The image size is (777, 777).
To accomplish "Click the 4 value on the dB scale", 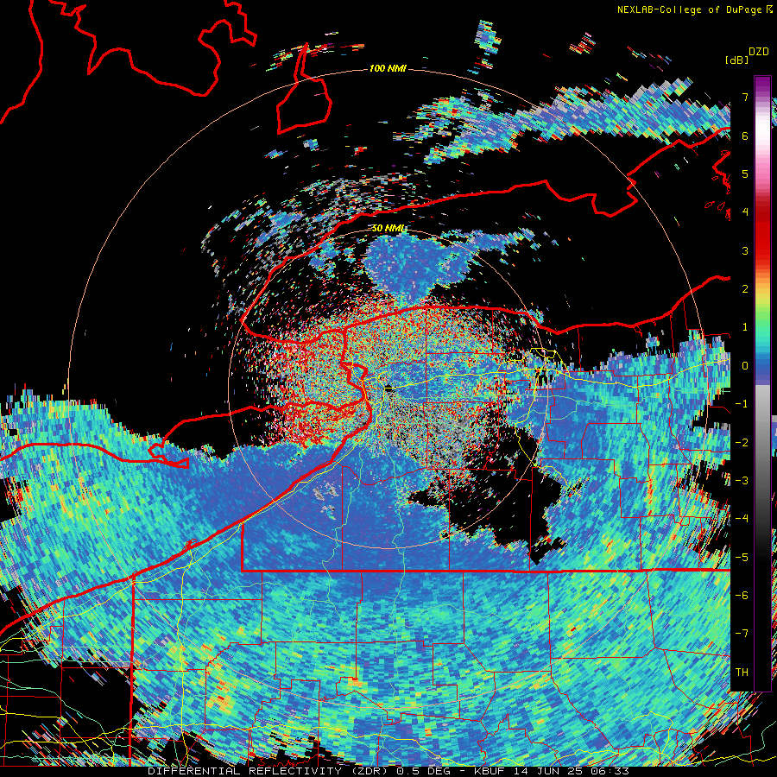I will 745,212.
